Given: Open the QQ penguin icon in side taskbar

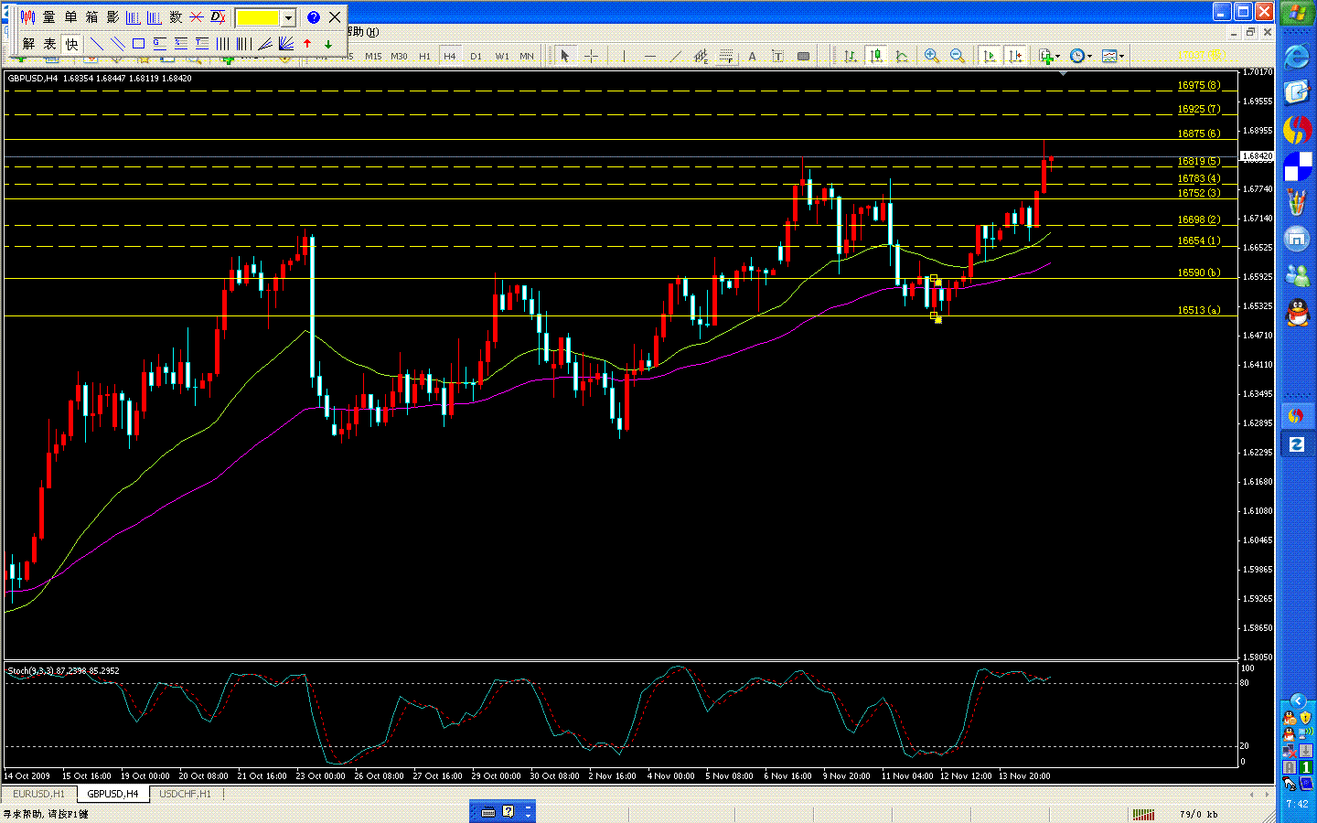Looking at the screenshot, I should click(x=1296, y=314).
